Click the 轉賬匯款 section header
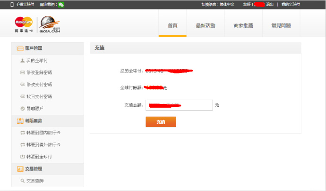This screenshot has width=326, height=191. click(x=48, y=121)
